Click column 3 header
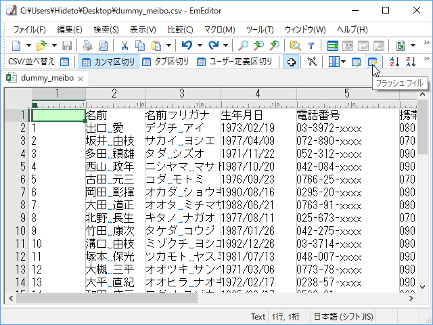Image resolution: width=433 pixels, height=325 pixels. pyautogui.click(x=183, y=93)
